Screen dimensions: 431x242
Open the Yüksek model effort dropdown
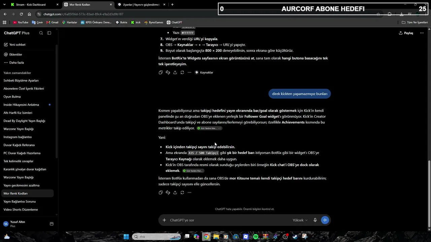[300, 220]
